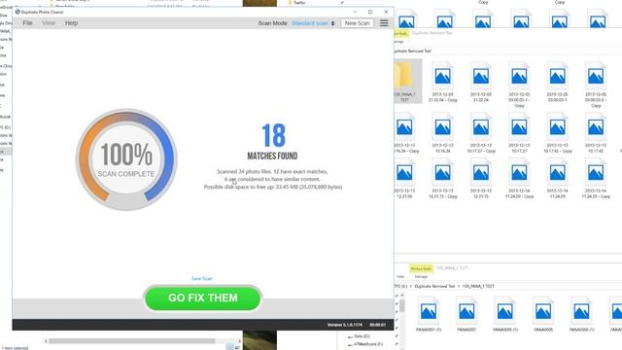Click the 'Possible disk space to free up' line
The height and width of the screenshot is (350, 622).
tap(273, 187)
